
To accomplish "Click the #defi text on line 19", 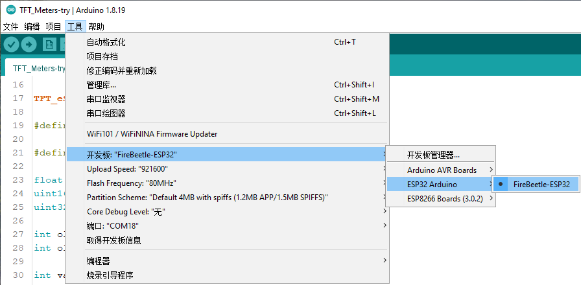I will [50, 126].
